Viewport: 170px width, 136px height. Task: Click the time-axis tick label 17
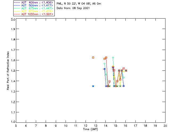(x=135, y=126)
